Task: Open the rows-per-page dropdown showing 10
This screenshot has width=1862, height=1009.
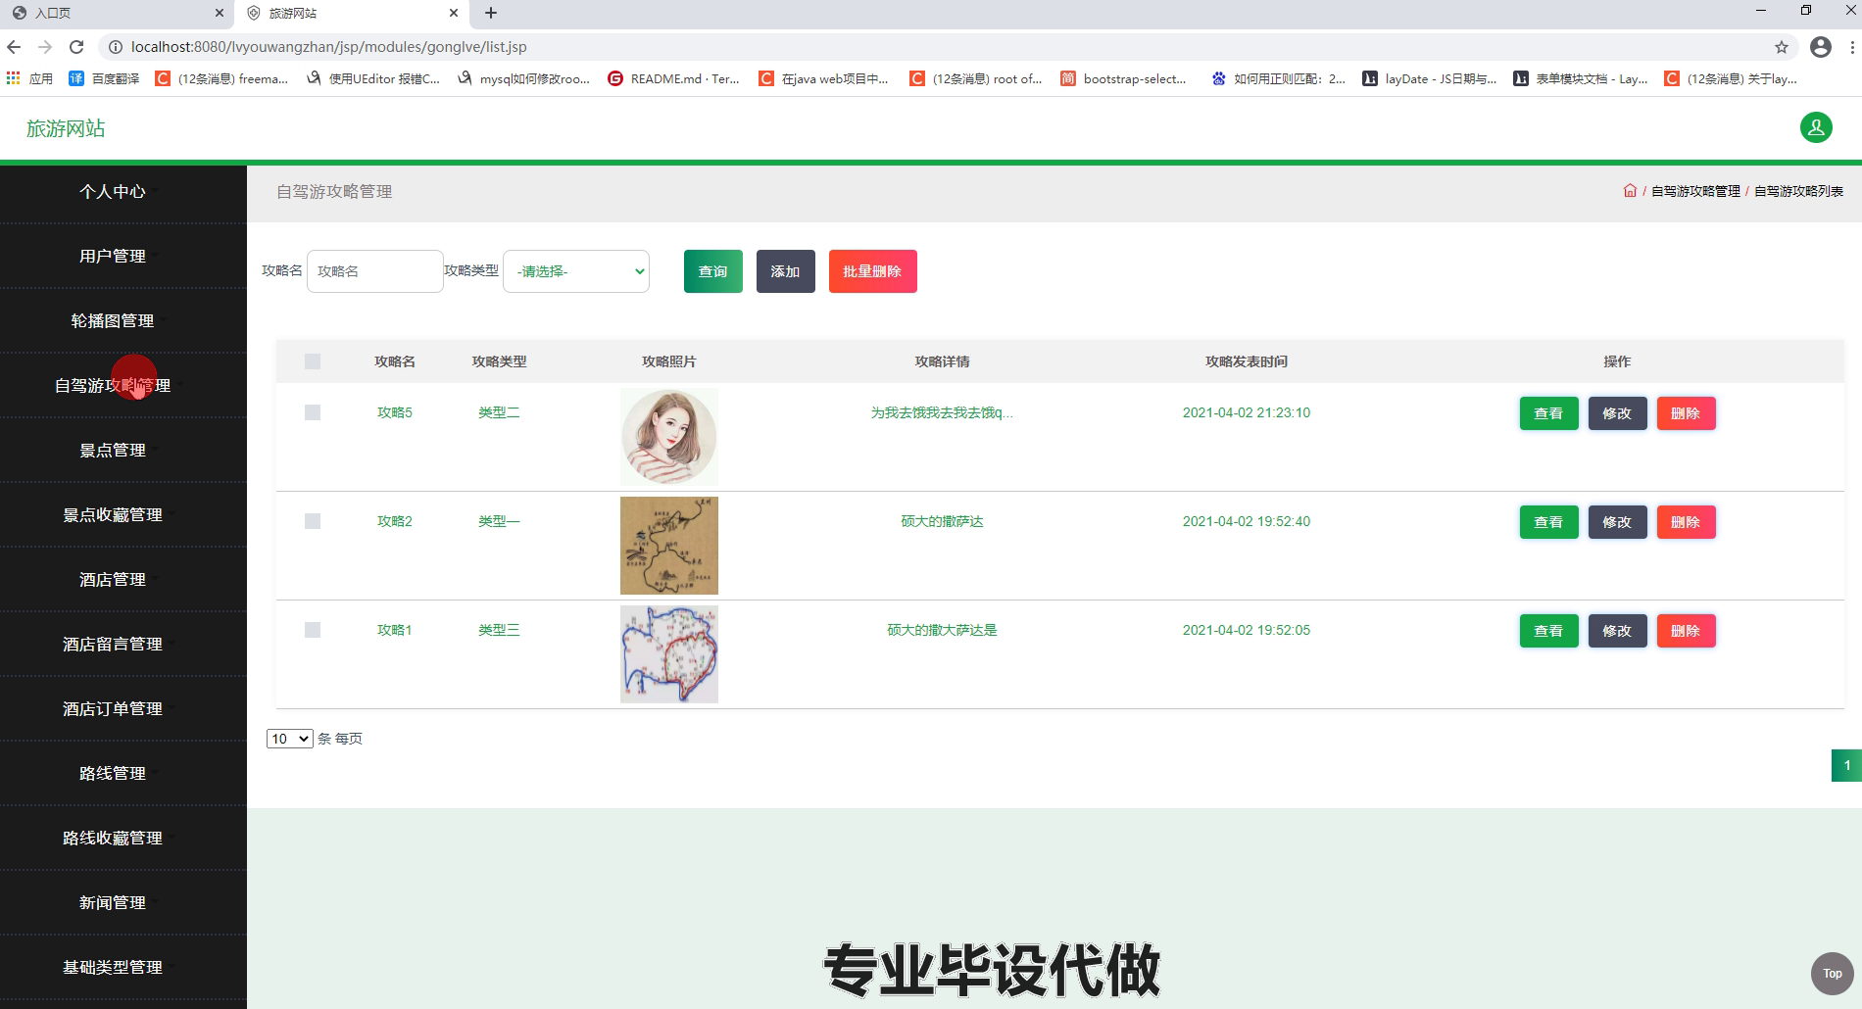Action: 289,739
